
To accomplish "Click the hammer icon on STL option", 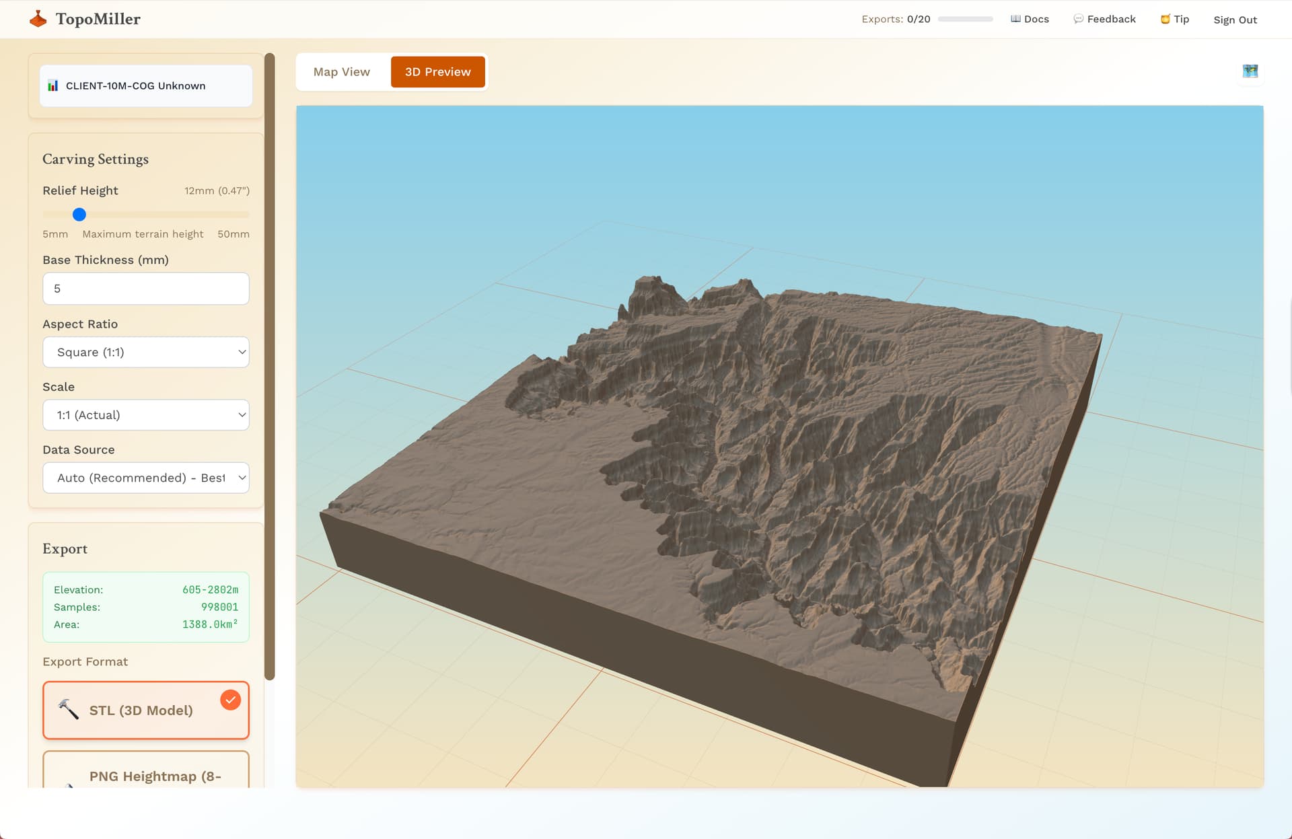I will (x=68, y=709).
